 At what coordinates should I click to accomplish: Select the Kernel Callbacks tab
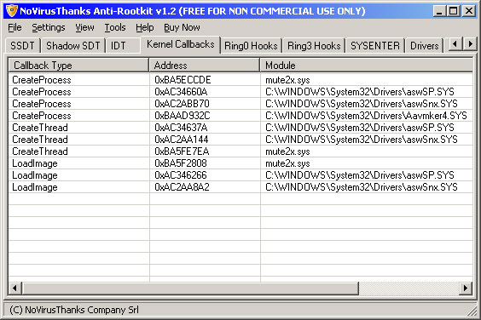(181, 44)
